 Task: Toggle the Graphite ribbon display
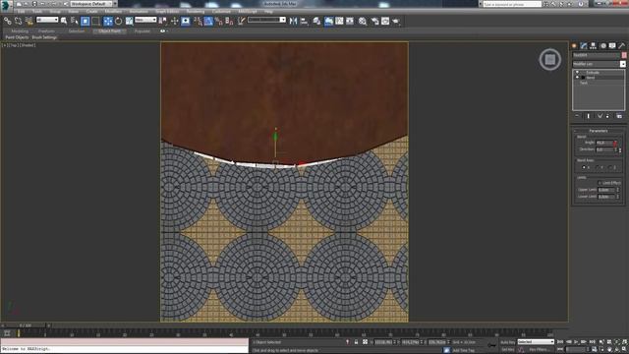click(328, 21)
